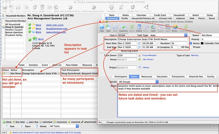Click Delete Household Patron toolbar icon
This screenshot has width=219, height=134.
(x=94, y=7)
